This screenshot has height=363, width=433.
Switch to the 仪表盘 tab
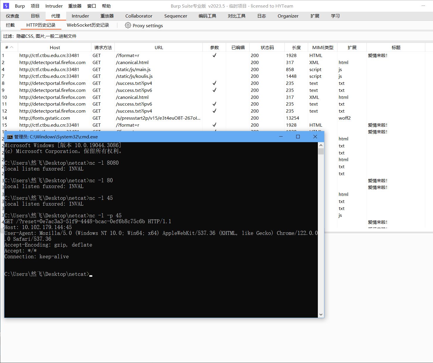point(12,16)
